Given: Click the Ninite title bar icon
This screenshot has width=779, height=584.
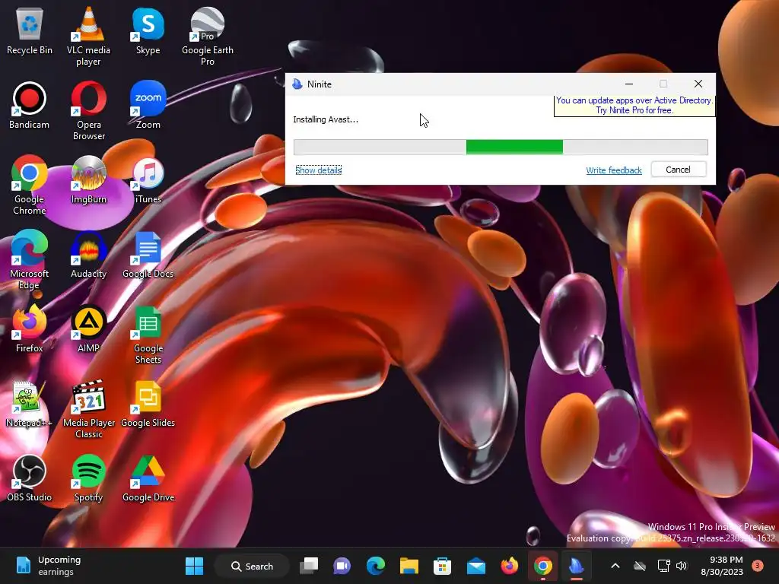Looking at the screenshot, I should click(297, 84).
